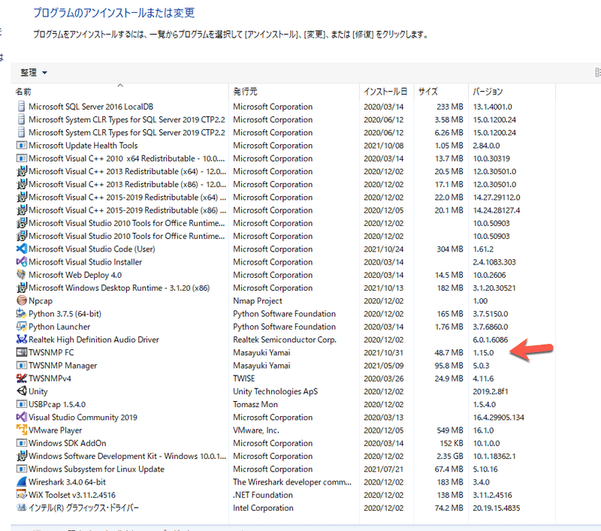
Task: Click the install date 2021/07/21
Action: pyautogui.click(x=384, y=469)
